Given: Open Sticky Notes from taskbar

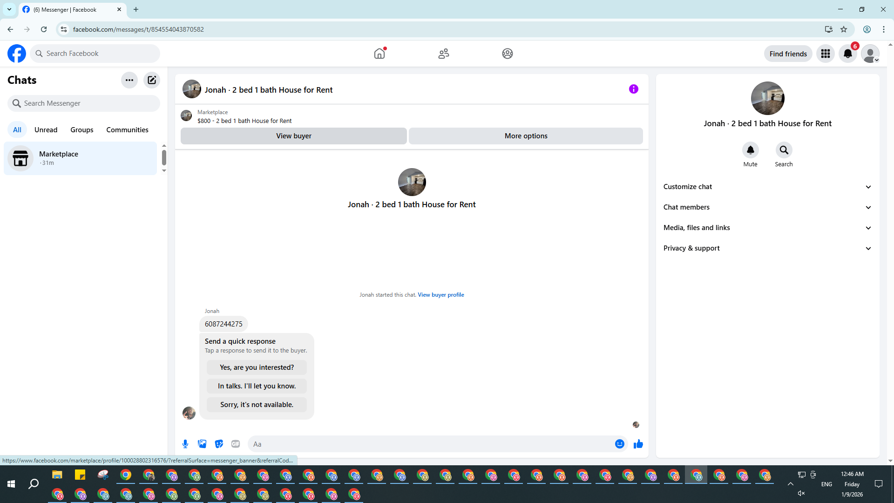Looking at the screenshot, I should (80, 475).
